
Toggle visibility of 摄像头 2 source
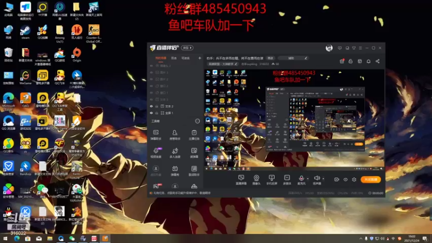click(151, 66)
